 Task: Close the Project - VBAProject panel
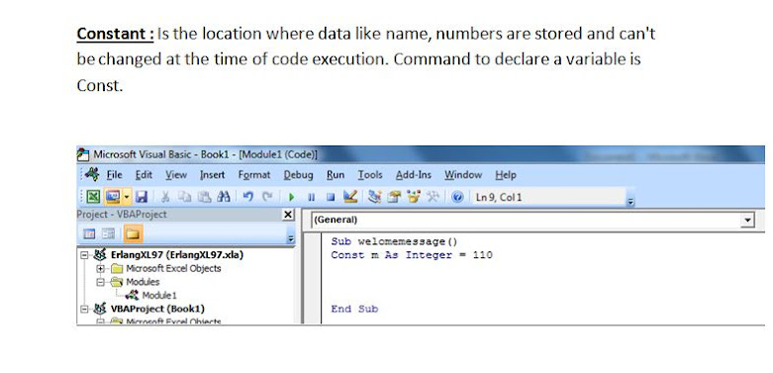pos(288,215)
